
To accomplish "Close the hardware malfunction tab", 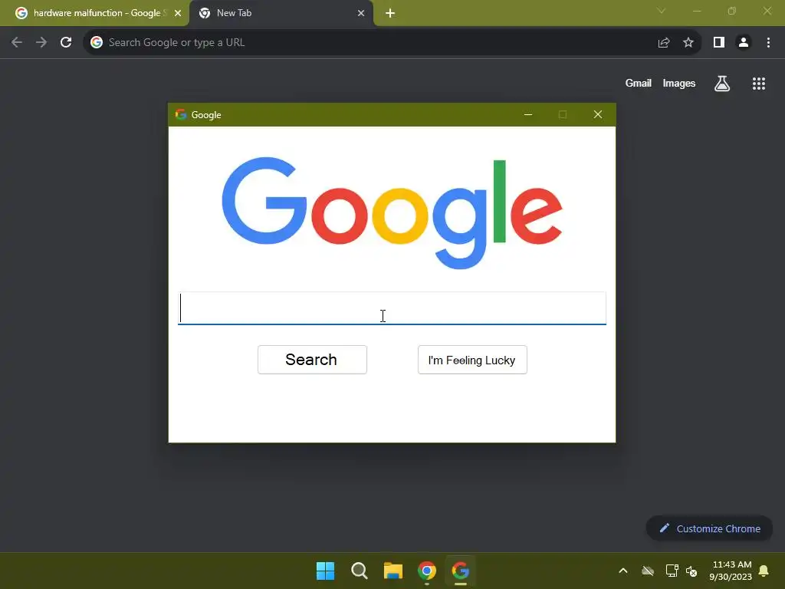I will point(178,14).
